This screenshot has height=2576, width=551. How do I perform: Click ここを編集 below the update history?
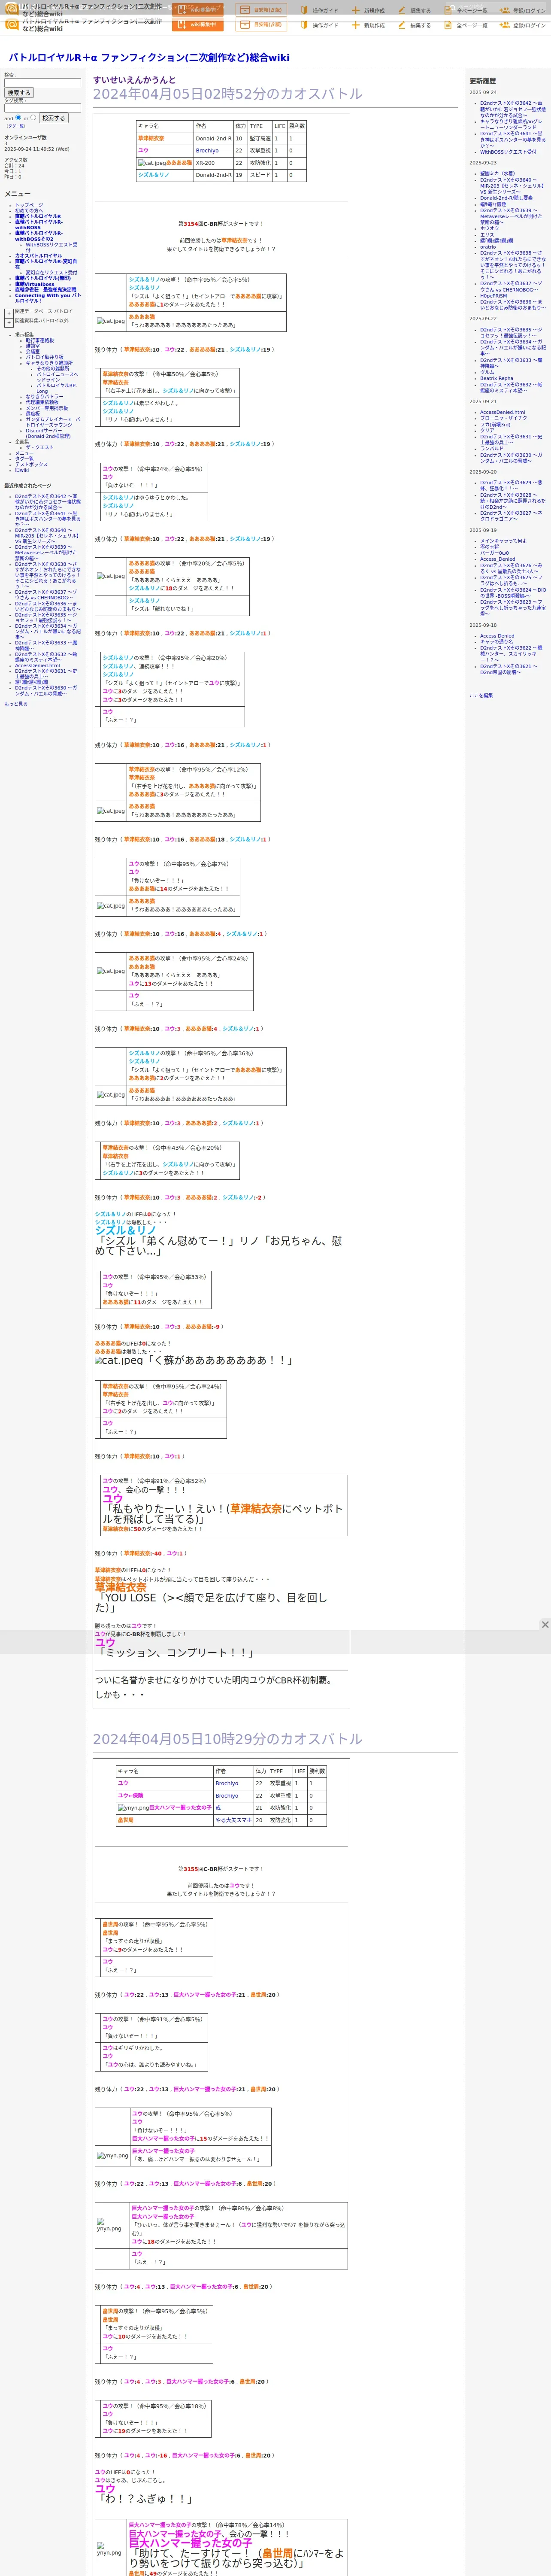coord(481,695)
